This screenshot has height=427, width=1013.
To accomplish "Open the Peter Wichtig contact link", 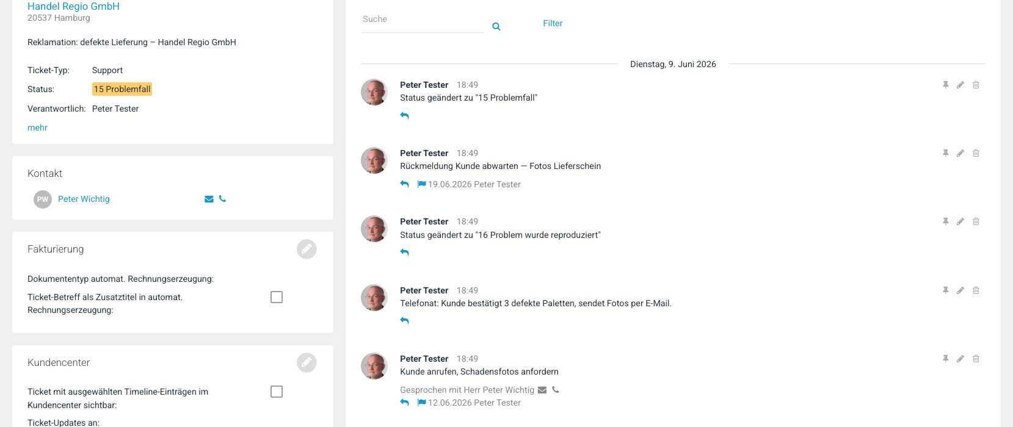I will click(x=84, y=199).
